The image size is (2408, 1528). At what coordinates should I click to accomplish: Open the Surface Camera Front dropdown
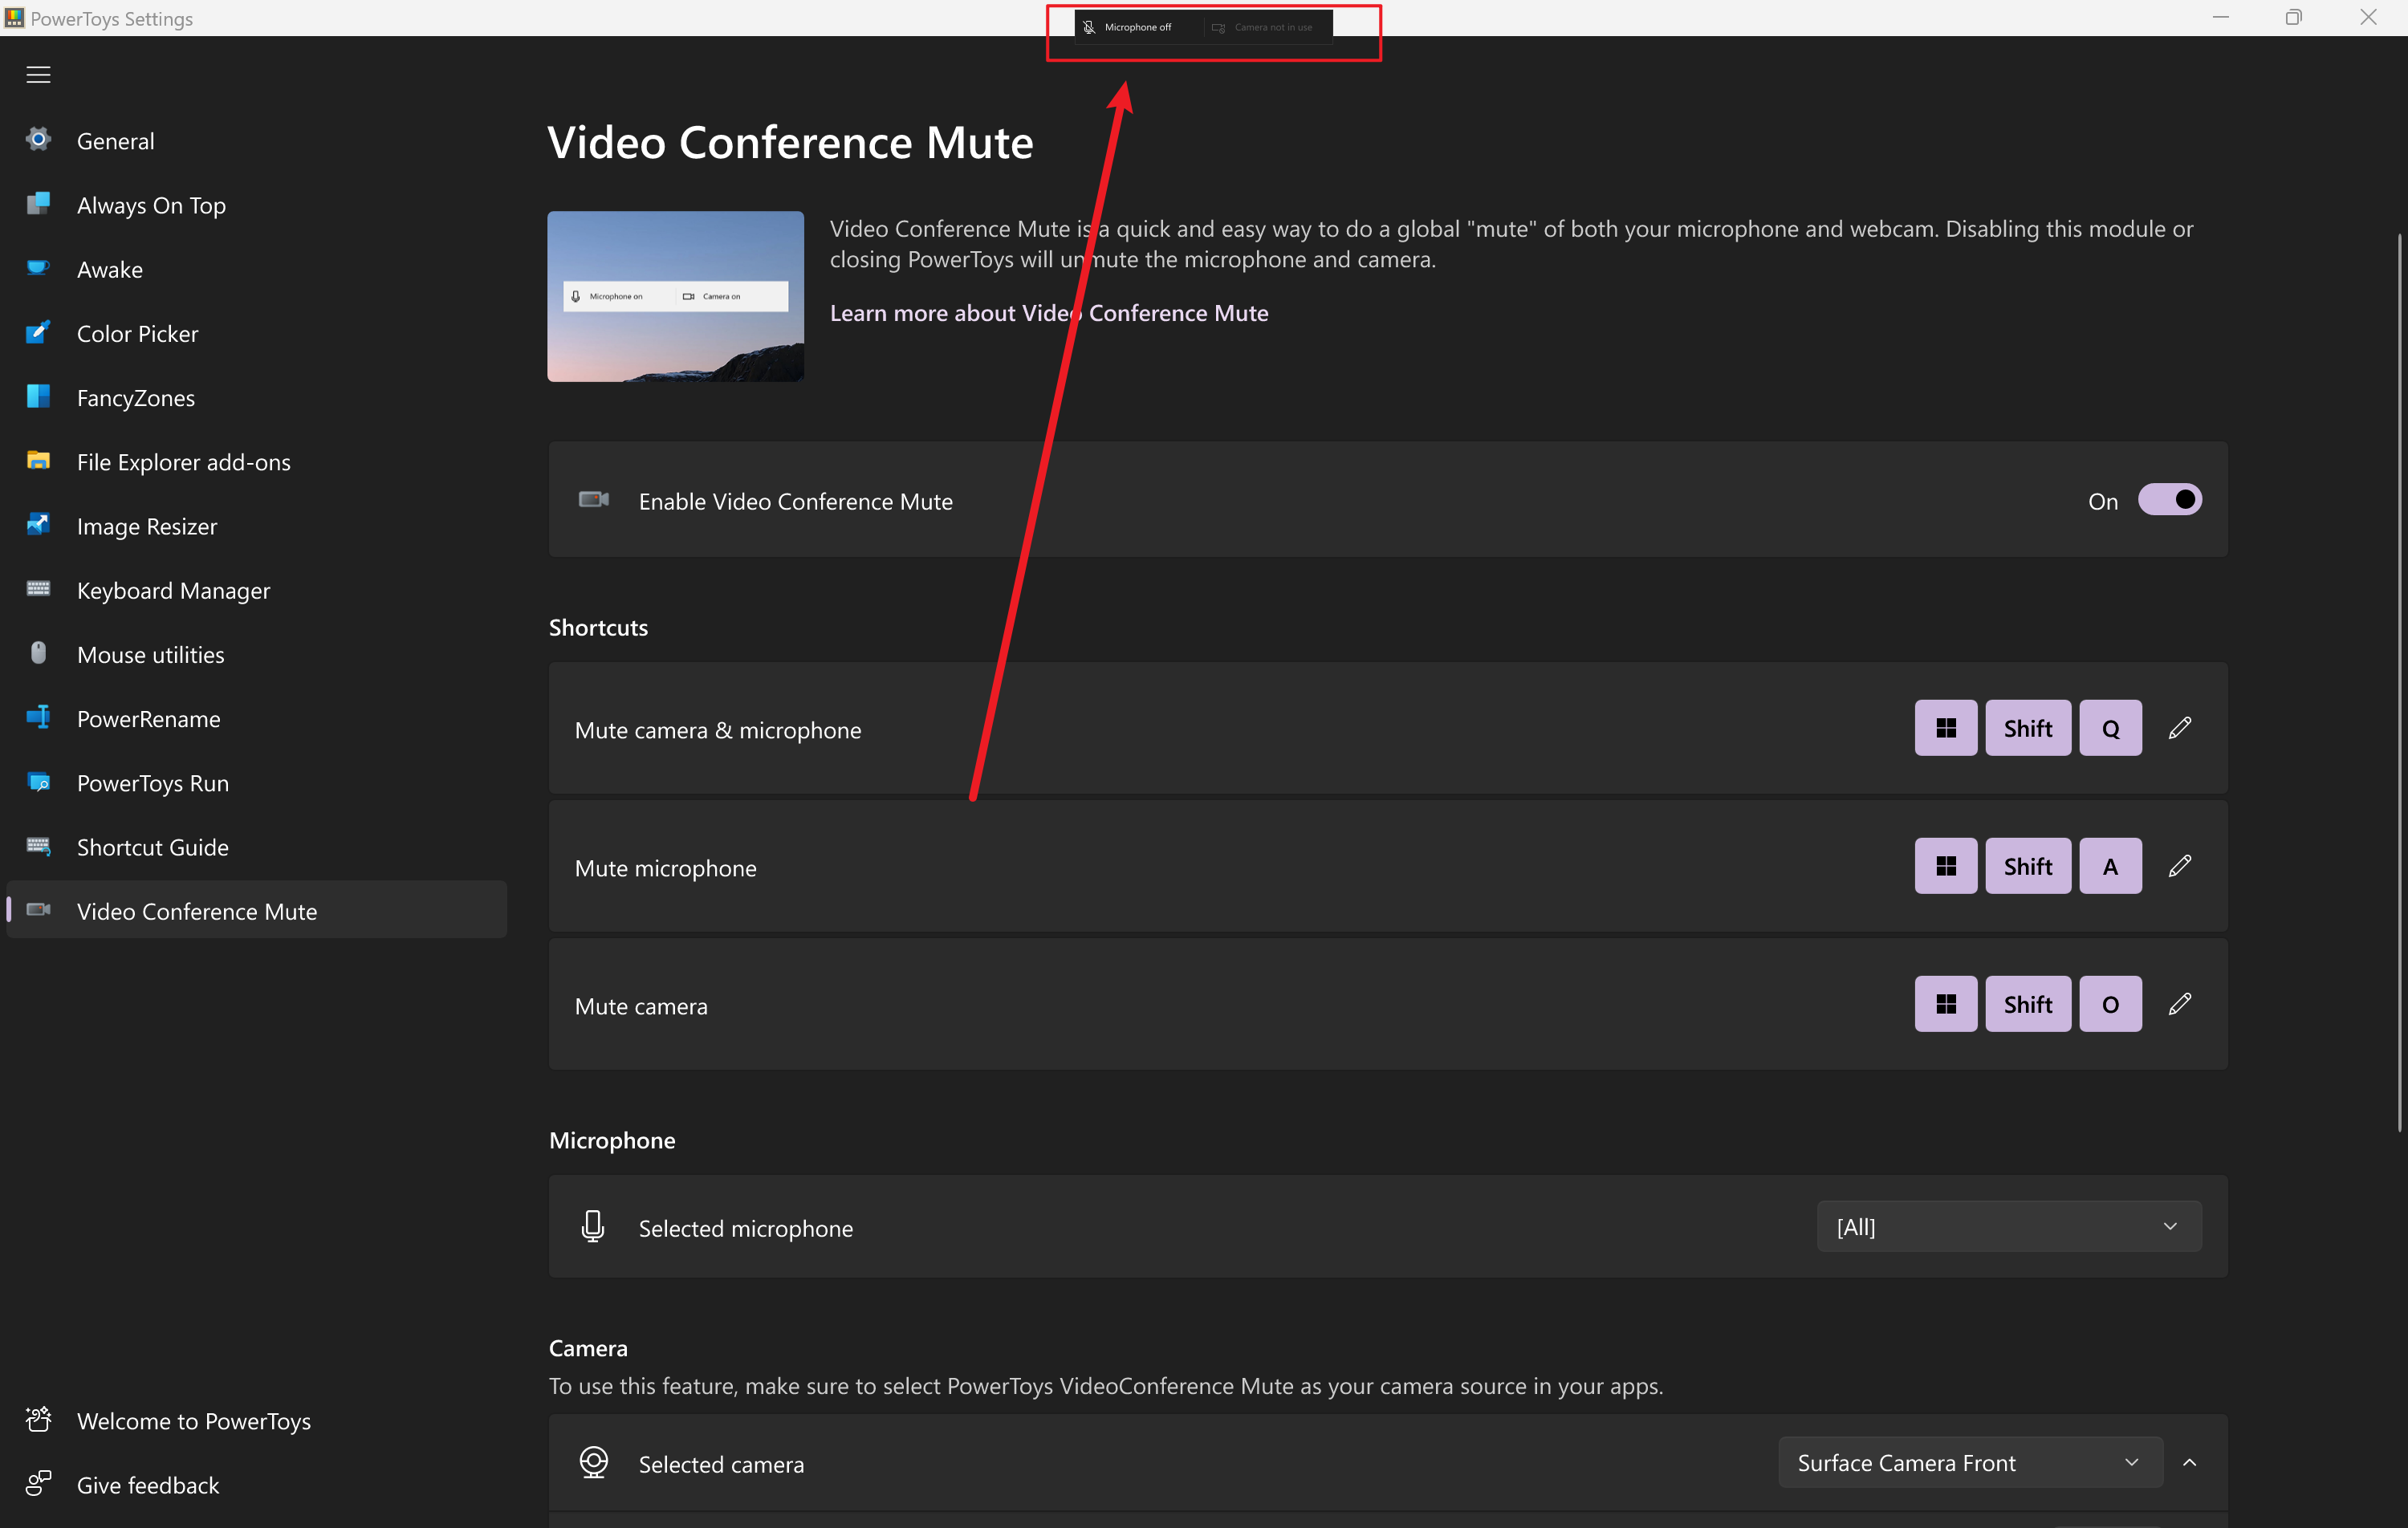1968,1462
